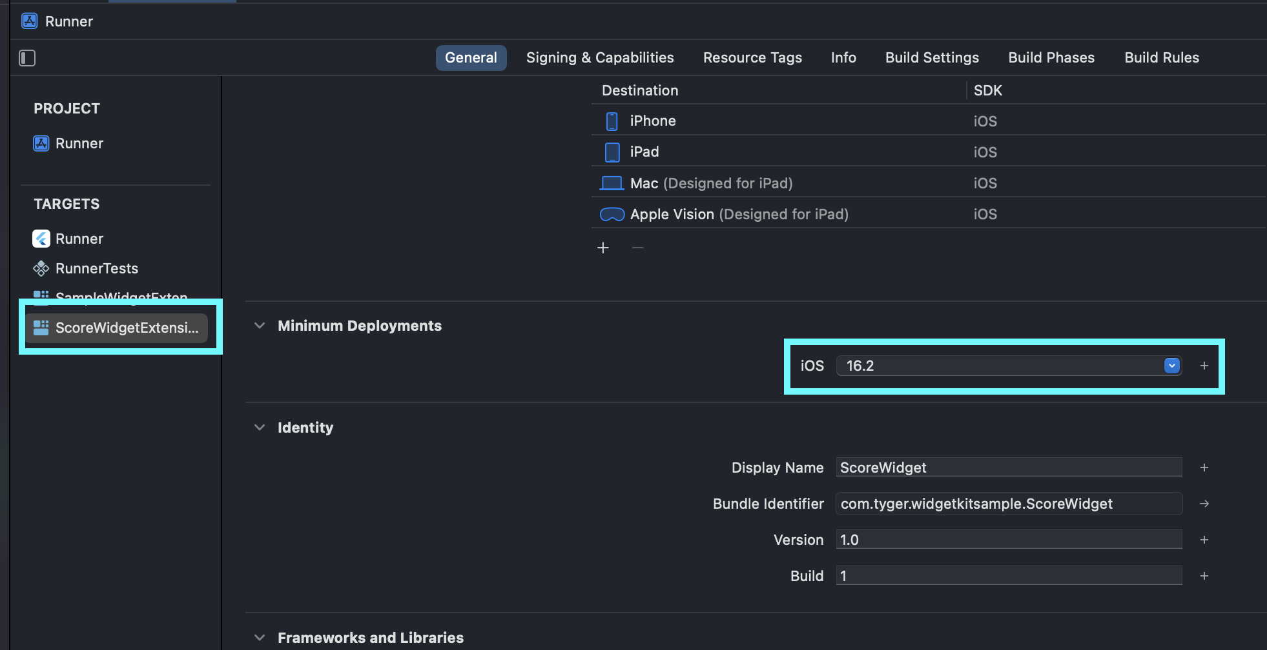Edit the Build number field
This screenshot has height=650, width=1267.
1009,576
